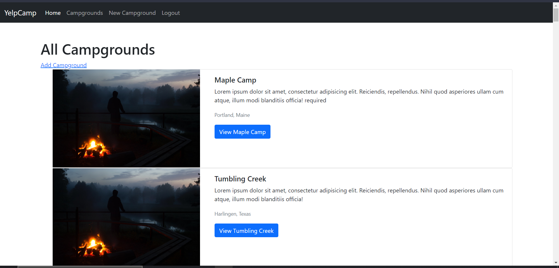Image resolution: width=559 pixels, height=268 pixels.
Task: Click the View Maple Camp button
Action: pos(243,132)
